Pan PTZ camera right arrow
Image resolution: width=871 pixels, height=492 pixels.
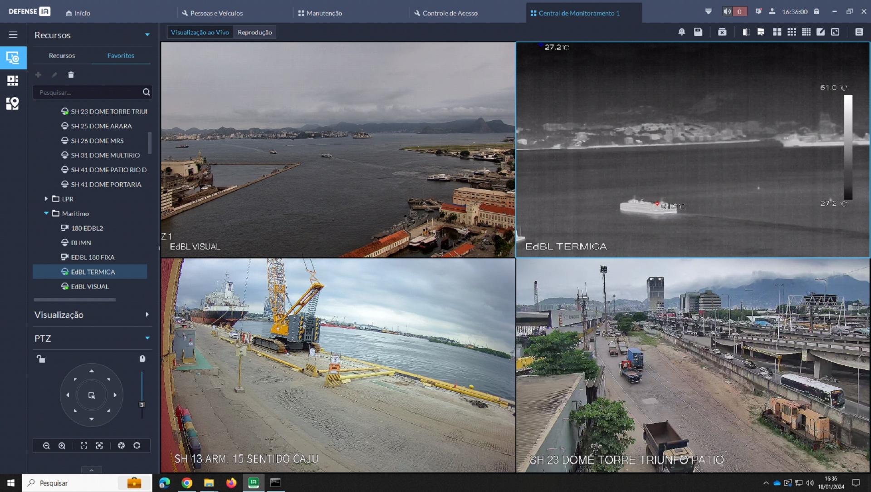pyautogui.click(x=115, y=395)
